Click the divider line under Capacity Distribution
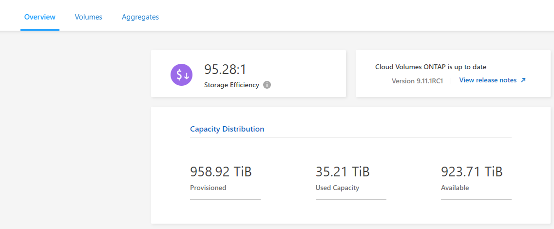This screenshot has width=554, height=229. pyautogui.click(x=351, y=137)
